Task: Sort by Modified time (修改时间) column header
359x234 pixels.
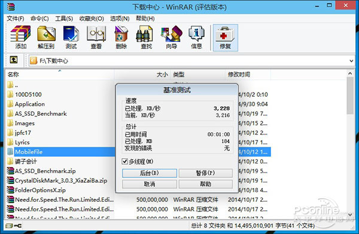Action: (x=248, y=74)
